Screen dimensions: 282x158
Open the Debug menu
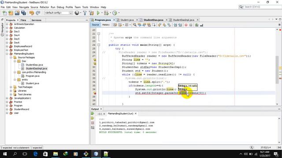[x=60, y=7]
